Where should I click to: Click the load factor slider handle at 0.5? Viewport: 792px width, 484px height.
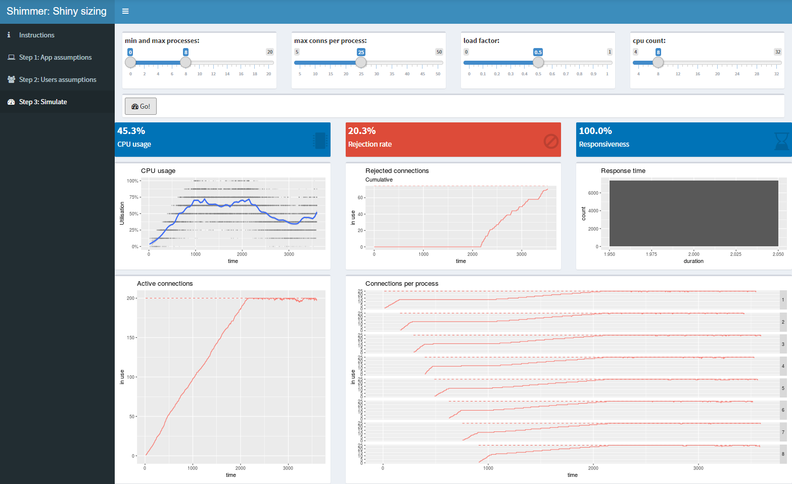[x=538, y=62]
